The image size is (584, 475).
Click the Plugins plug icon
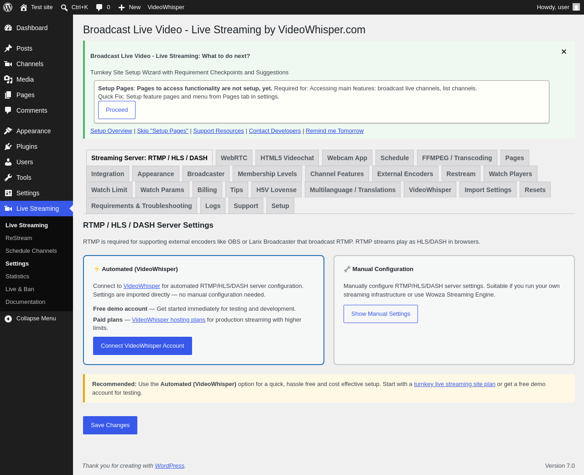(x=8, y=146)
